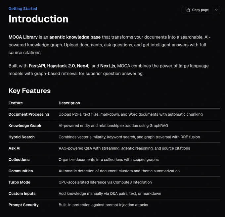Screen dimensions: 225x217
Task: Click the Turbo Mode feature cell
Action: pyautogui.click(x=20, y=182)
